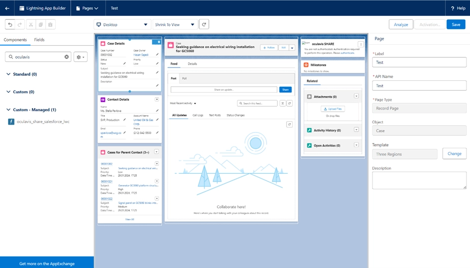
Task: Open the Pages dropdown menu
Action: (87, 8)
